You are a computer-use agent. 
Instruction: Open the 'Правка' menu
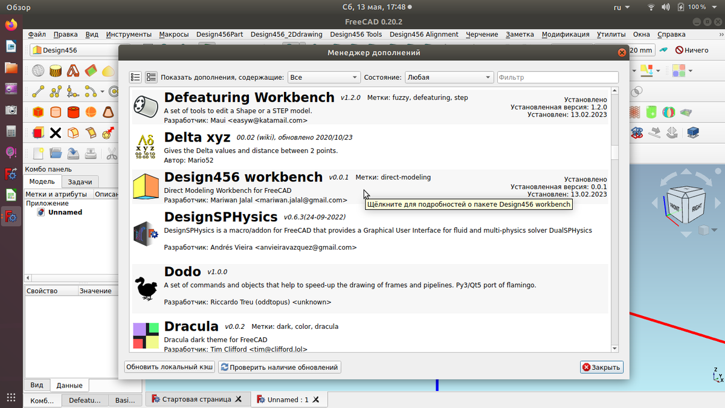point(65,34)
